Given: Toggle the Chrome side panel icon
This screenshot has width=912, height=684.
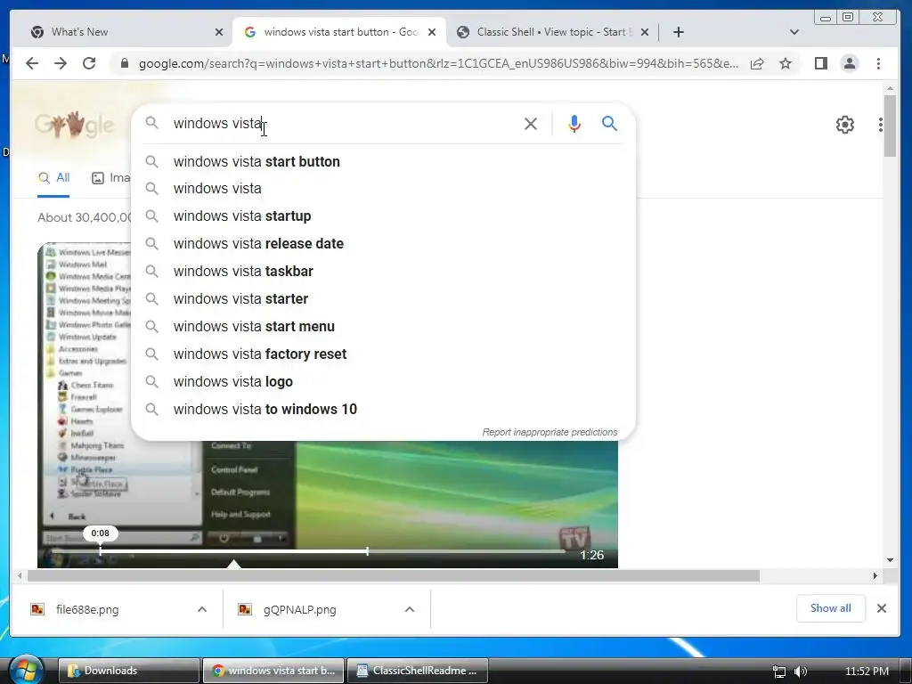Looking at the screenshot, I should pyautogui.click(x=820, y=63).
